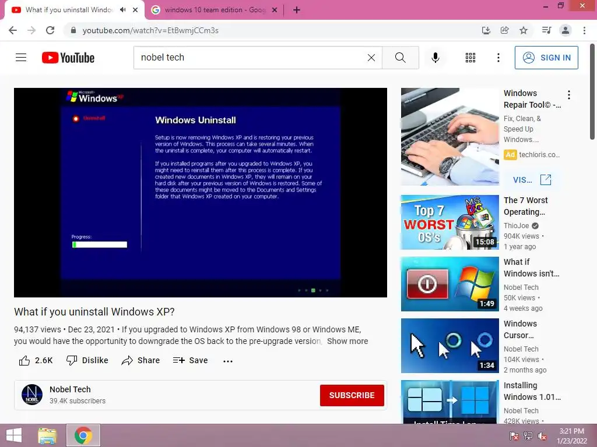Open Action Center flag tray icon
The width and height of the screenshot is (597, 447).
[514, 436]
